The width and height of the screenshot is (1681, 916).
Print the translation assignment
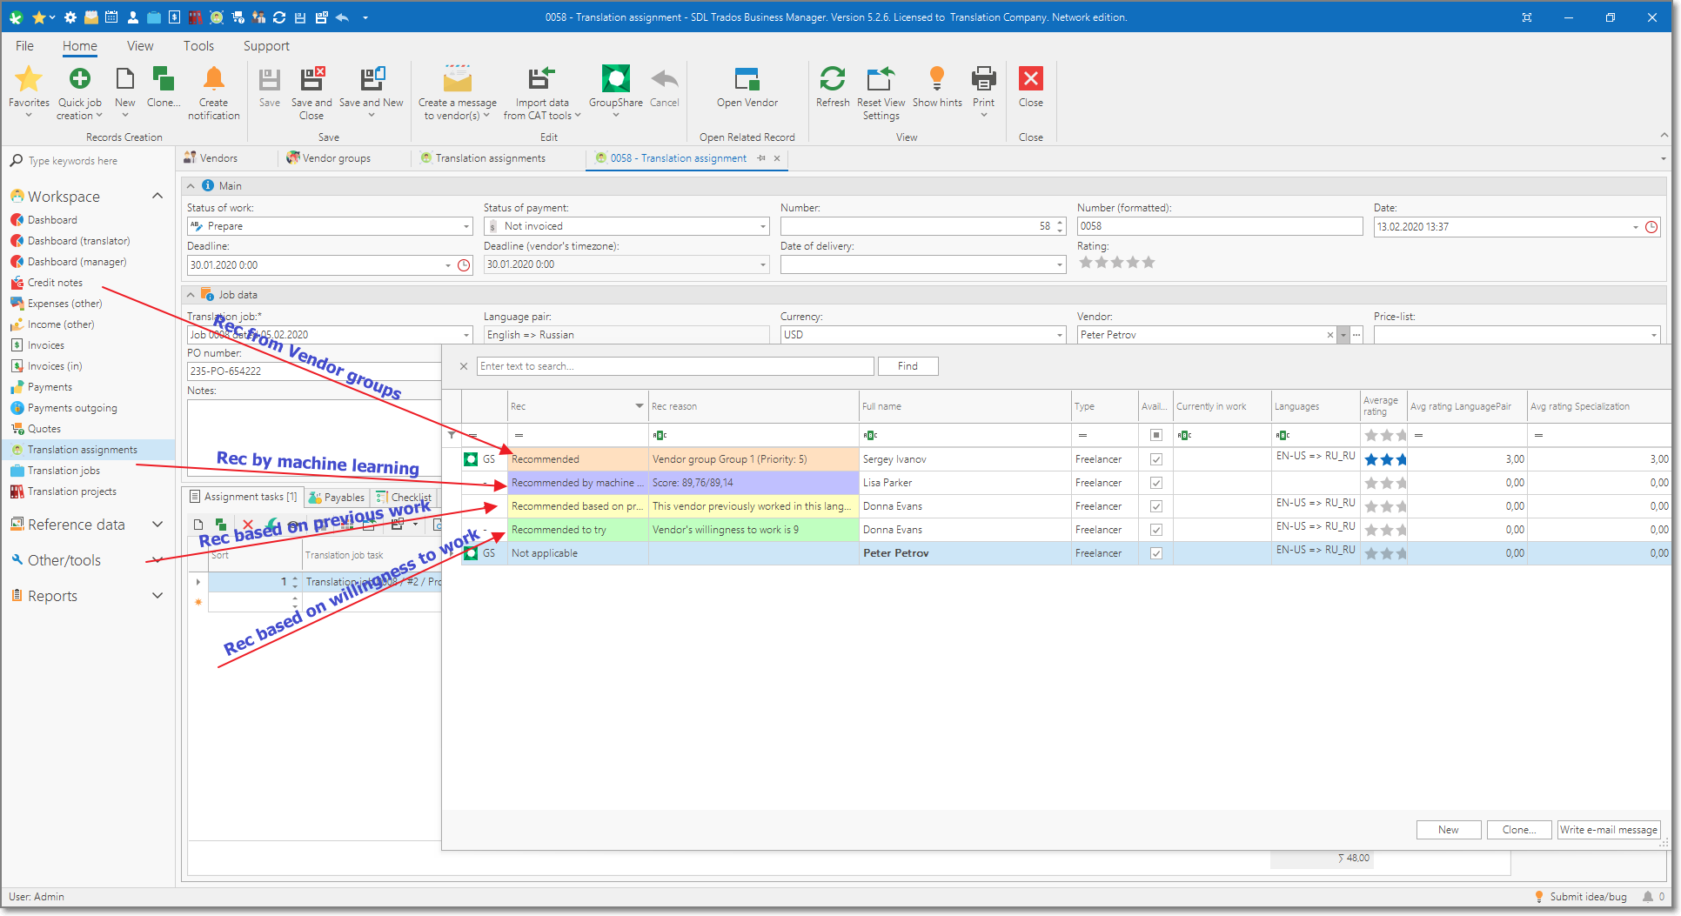coord(984,90)
